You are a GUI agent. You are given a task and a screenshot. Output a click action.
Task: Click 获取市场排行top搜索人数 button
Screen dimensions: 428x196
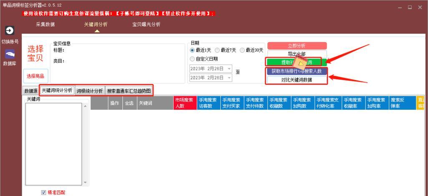pyautogui.click(x=297, y=72)
